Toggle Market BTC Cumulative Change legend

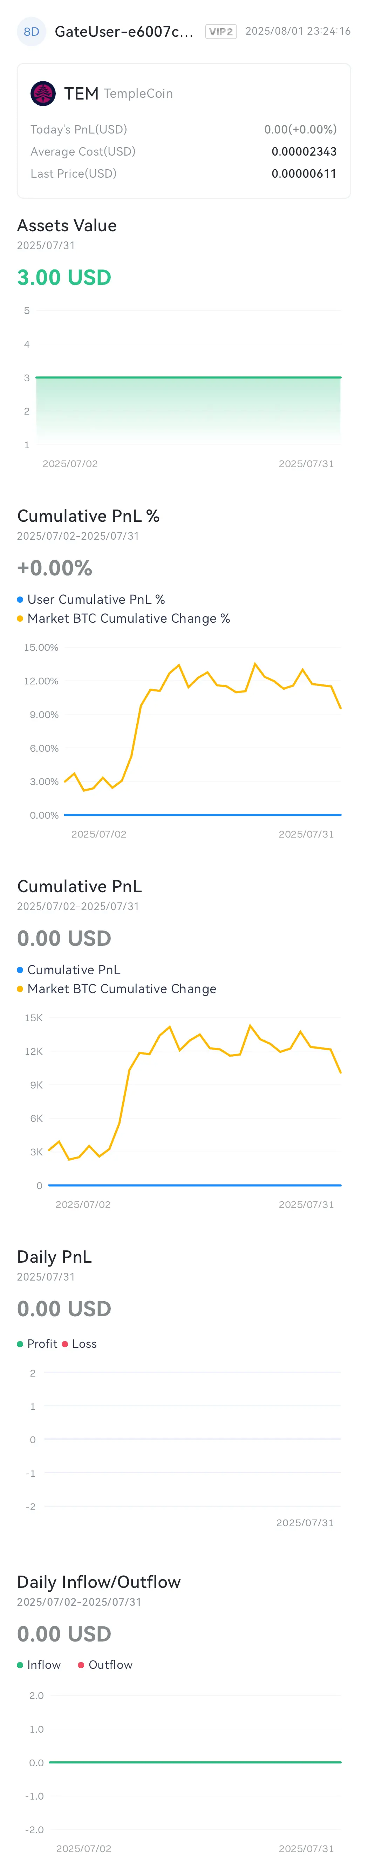[x=117, y=989]
